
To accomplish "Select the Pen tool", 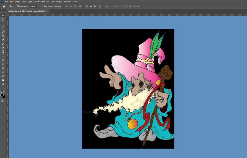I will tap(3, 60).
